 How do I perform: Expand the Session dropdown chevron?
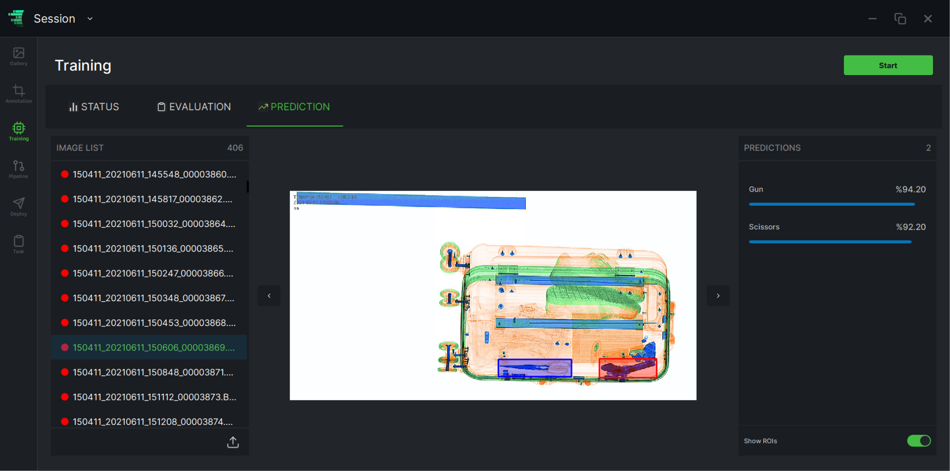(x=90, y=18)
